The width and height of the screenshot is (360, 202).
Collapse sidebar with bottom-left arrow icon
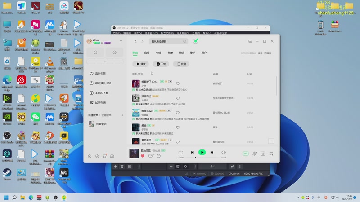90,156
